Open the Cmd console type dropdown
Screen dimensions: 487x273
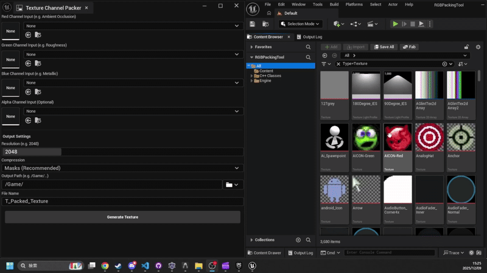coord(331,253)
